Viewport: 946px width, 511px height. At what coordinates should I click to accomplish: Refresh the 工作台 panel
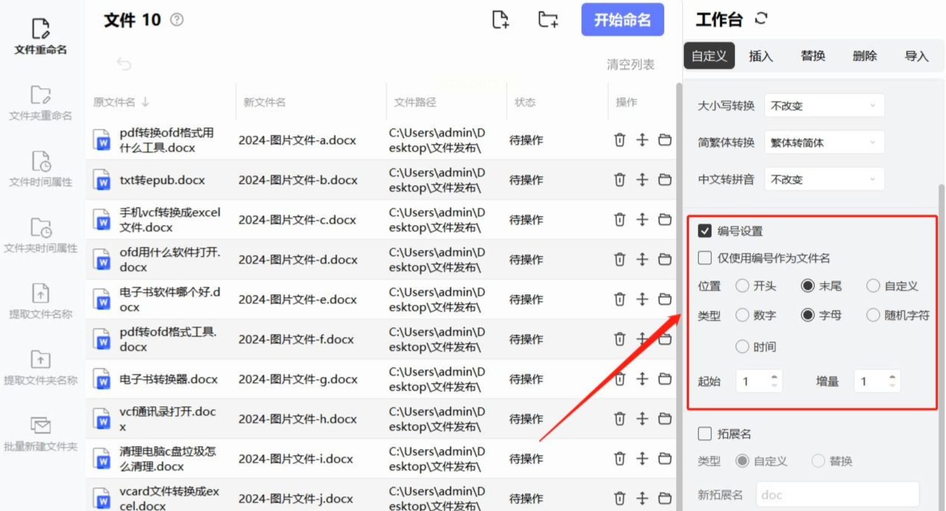(760, 19)
